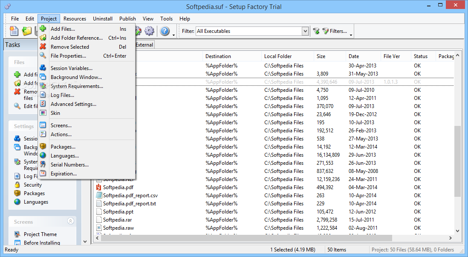Open the View menu
The height and width of the screenshot is (257, 468).
click(x=148, y=18)
